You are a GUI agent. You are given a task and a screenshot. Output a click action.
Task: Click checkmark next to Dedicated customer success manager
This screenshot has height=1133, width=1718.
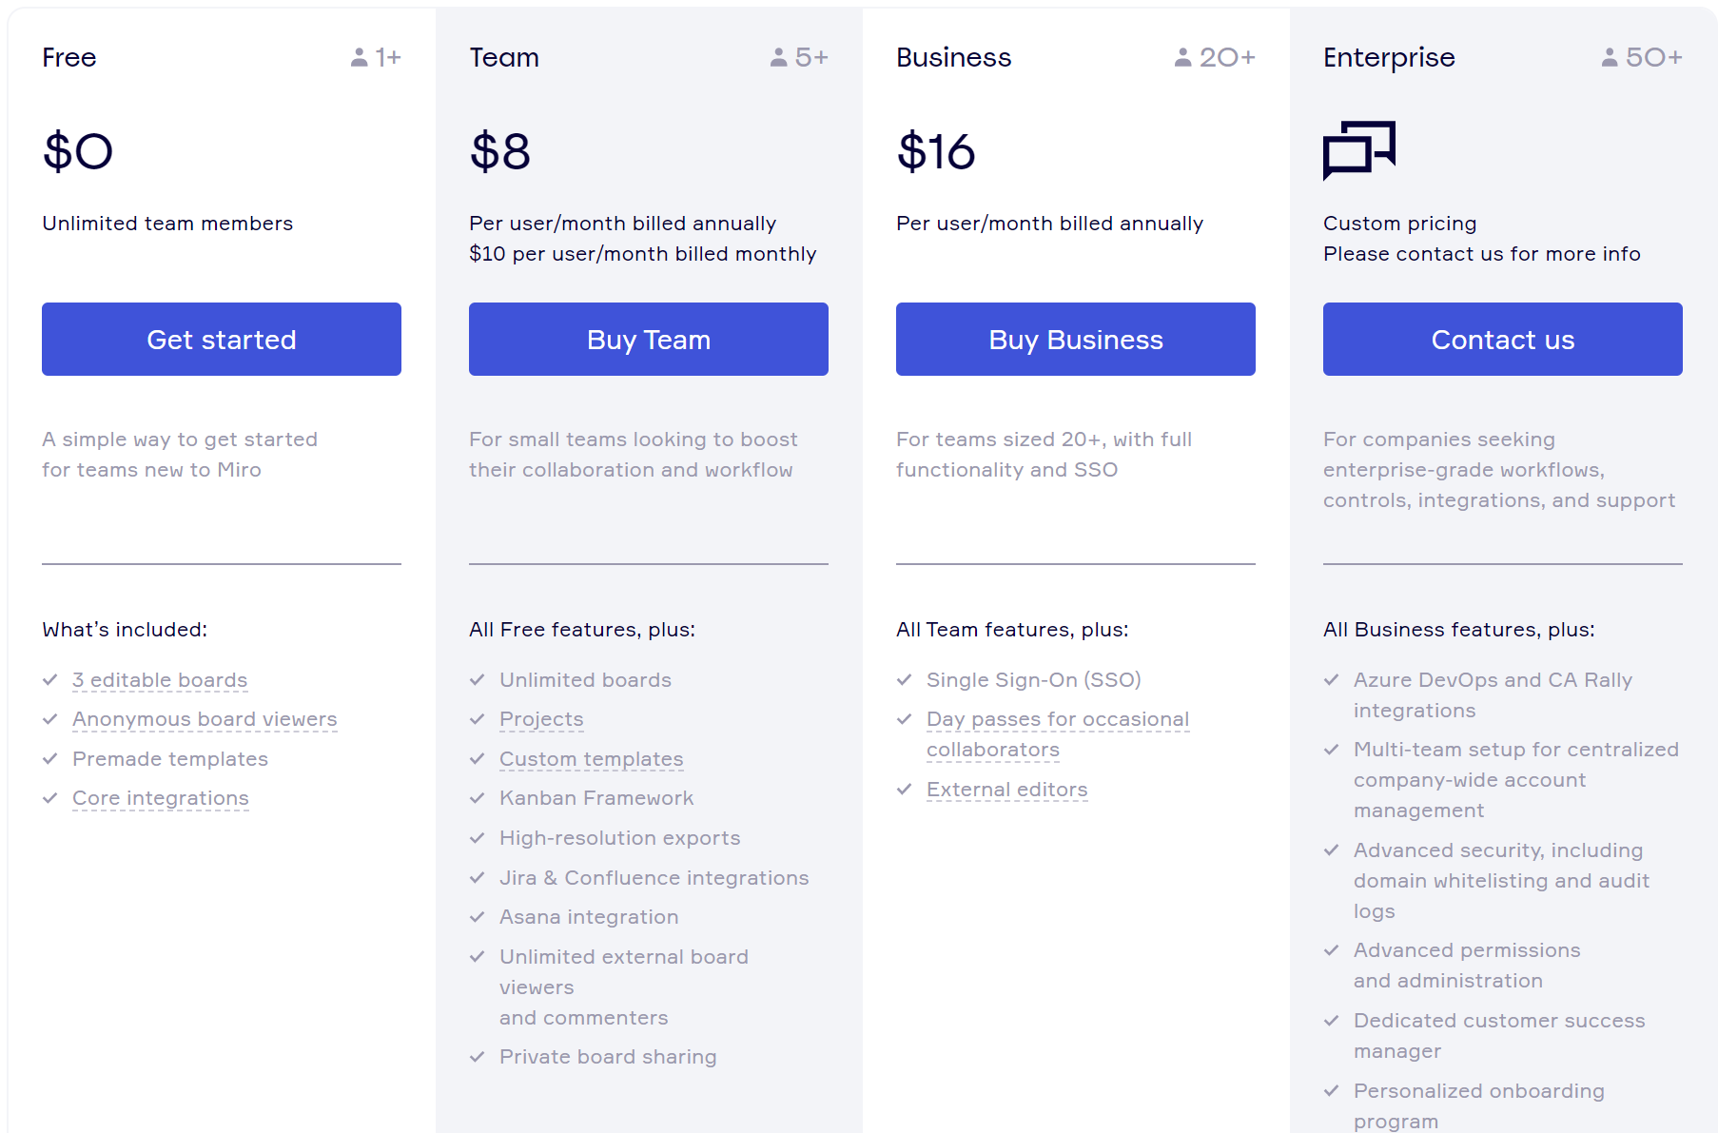pos(1332,1021)
